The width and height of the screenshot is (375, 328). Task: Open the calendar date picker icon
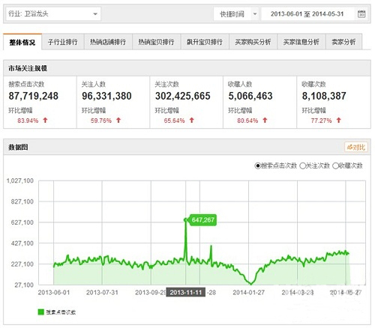361,14
